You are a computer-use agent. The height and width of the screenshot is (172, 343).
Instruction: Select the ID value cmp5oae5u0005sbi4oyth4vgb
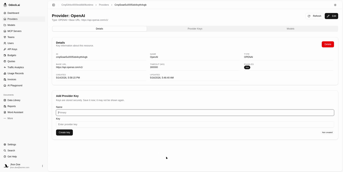(72, 57)
